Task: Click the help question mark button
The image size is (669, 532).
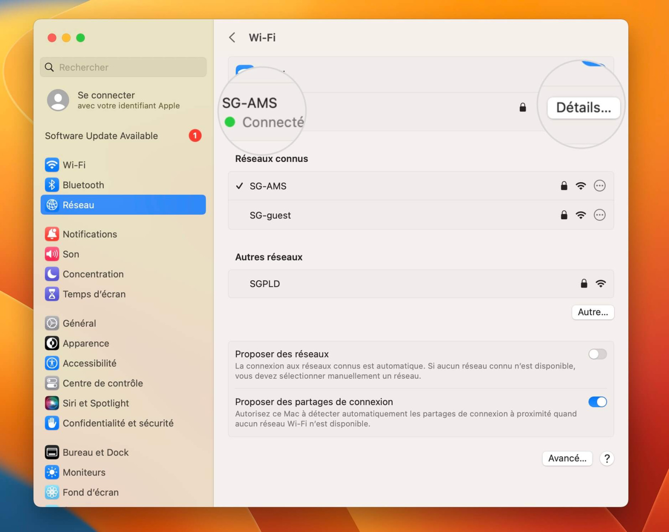Action: [607, 458]
